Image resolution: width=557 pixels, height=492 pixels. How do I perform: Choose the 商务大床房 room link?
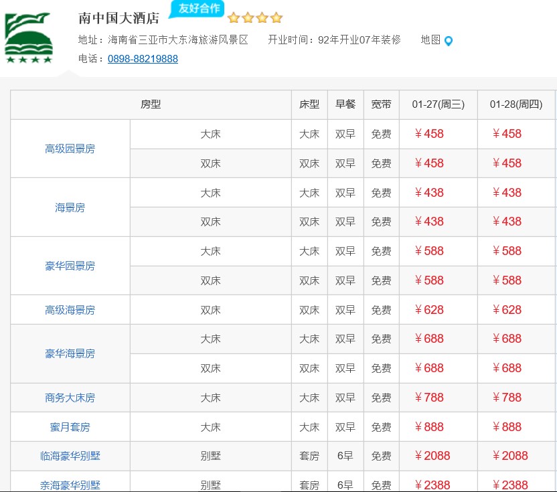click(x=70, y=398)
